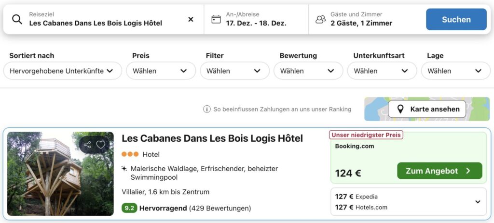Expand the Unterkunftsart dropdown
The width and height of the screenshot is (494, 223).
(381, 71)
